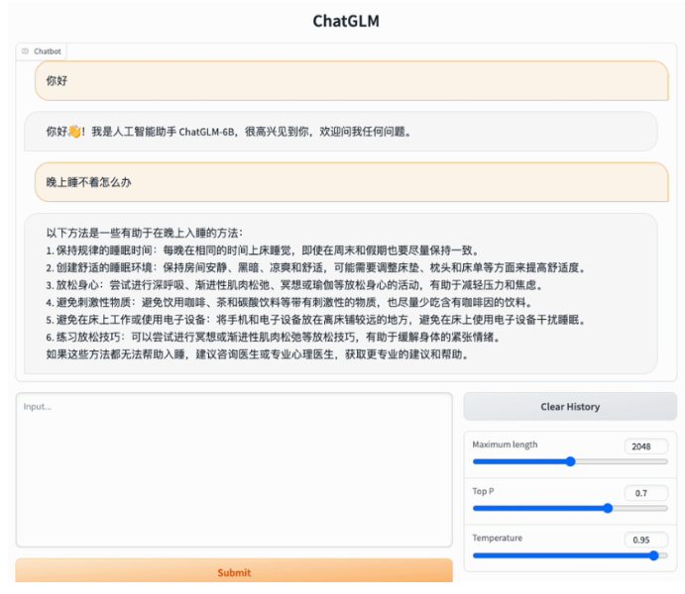Adjust the Temperature slider

click(x=570, y=555)
